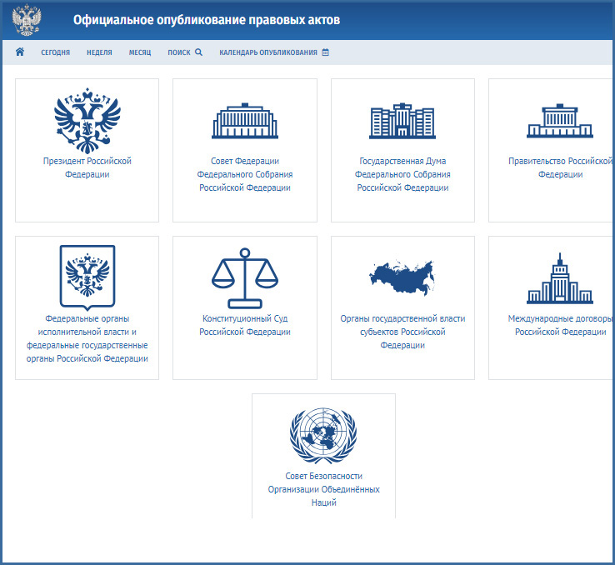The width and height of the screenshot is (615, 565).
Task: Open Федеральные органы исполнительной власти link
Action: [x=87, y=338]
